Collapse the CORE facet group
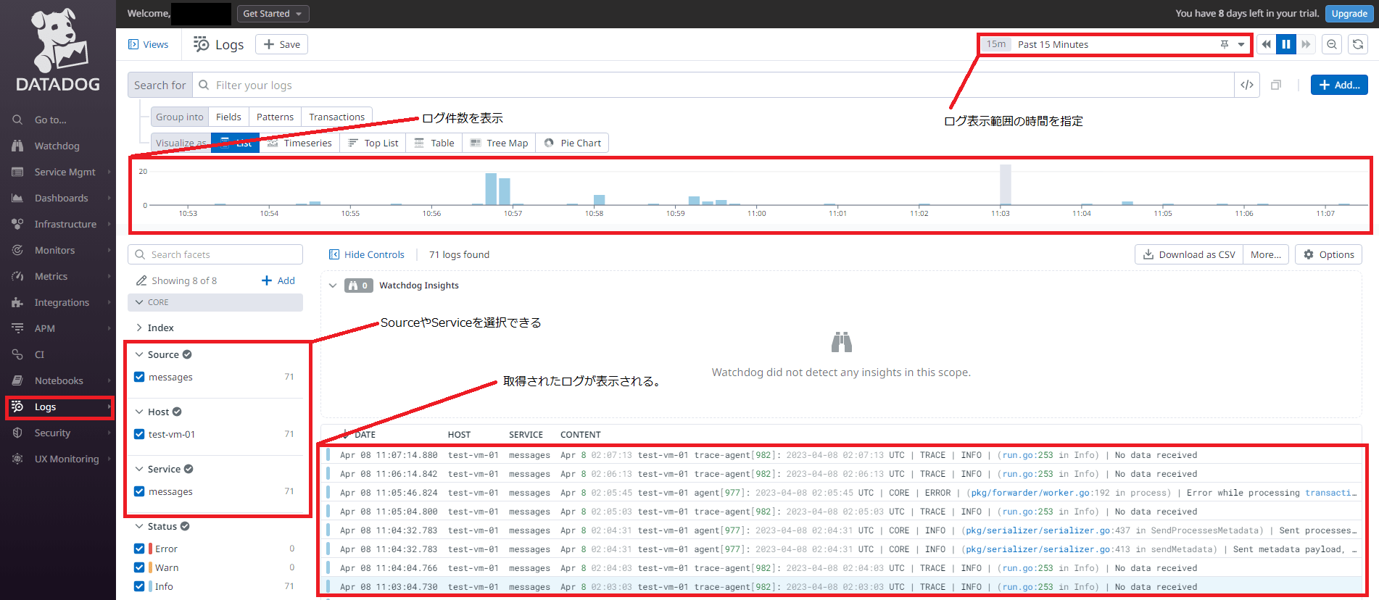1379x600 pixels. tap(215, 302)
